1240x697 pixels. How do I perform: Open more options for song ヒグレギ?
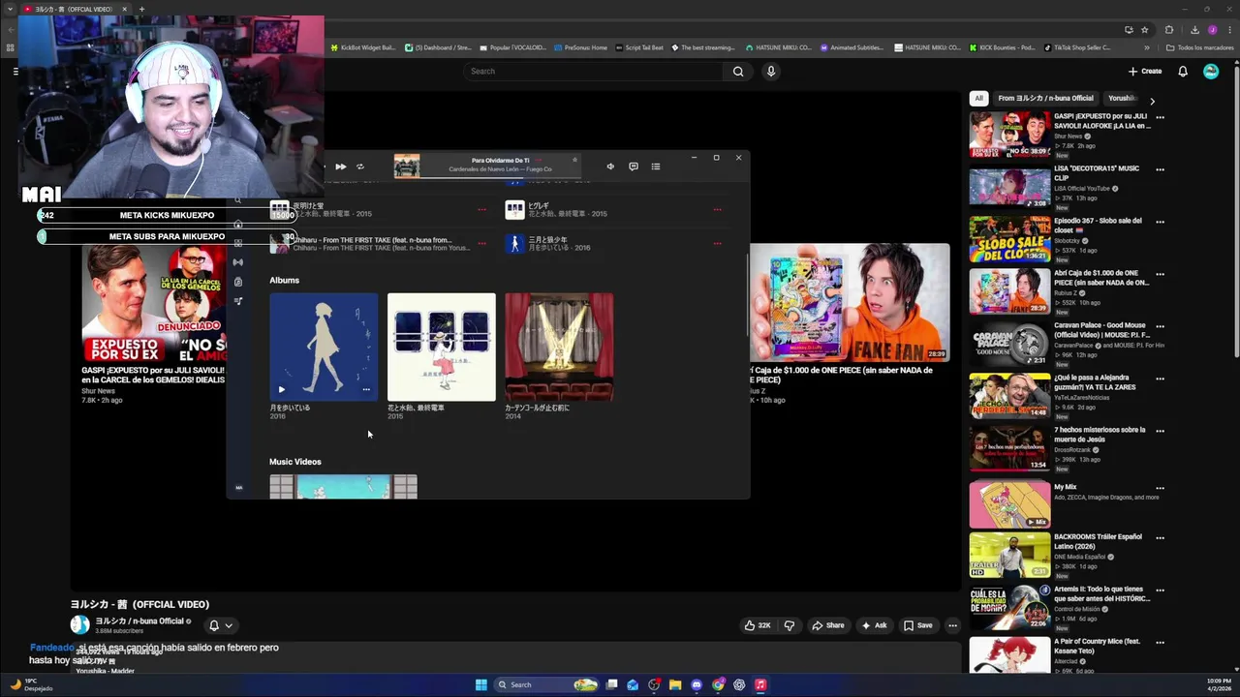717,209
